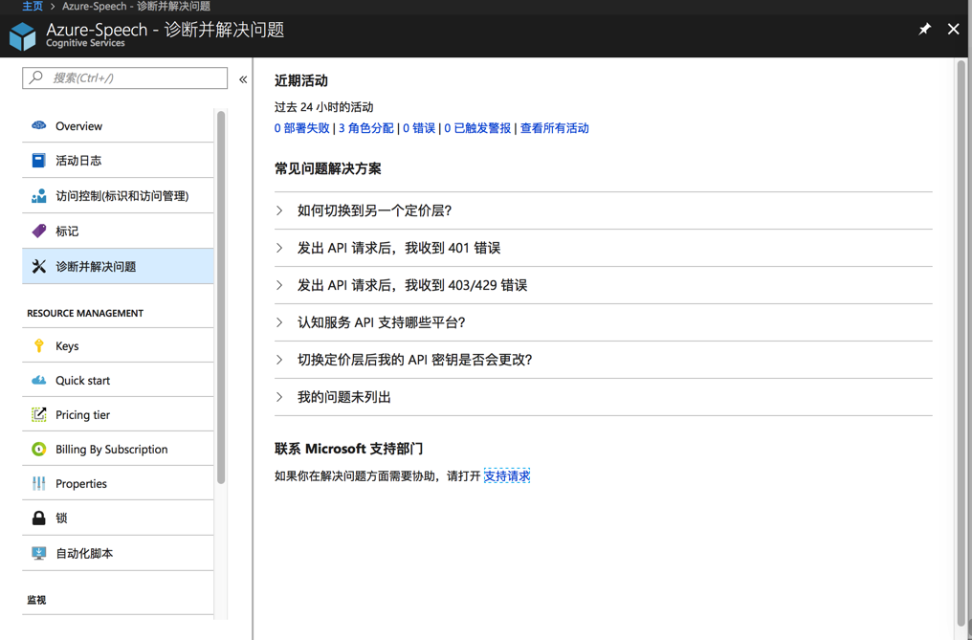Click the Billing By Subscription circle icon
Image resolution: width=972 pixels, height=640 pixels.
pyautogui.click(x=38, y=449)
